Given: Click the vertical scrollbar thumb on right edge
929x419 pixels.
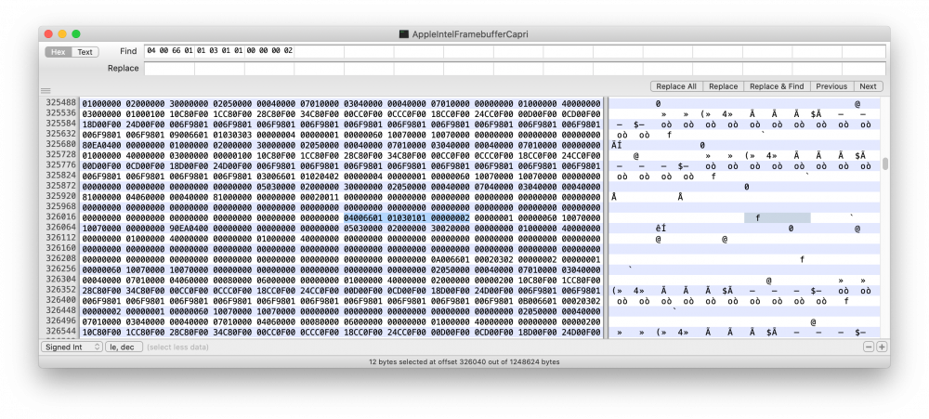Looking at the screenshot, I should tap(885, 164).
